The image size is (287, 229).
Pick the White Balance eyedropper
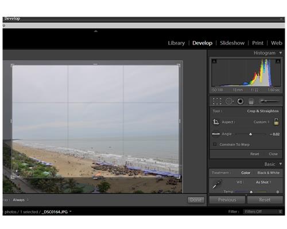[x=217, y=184]
